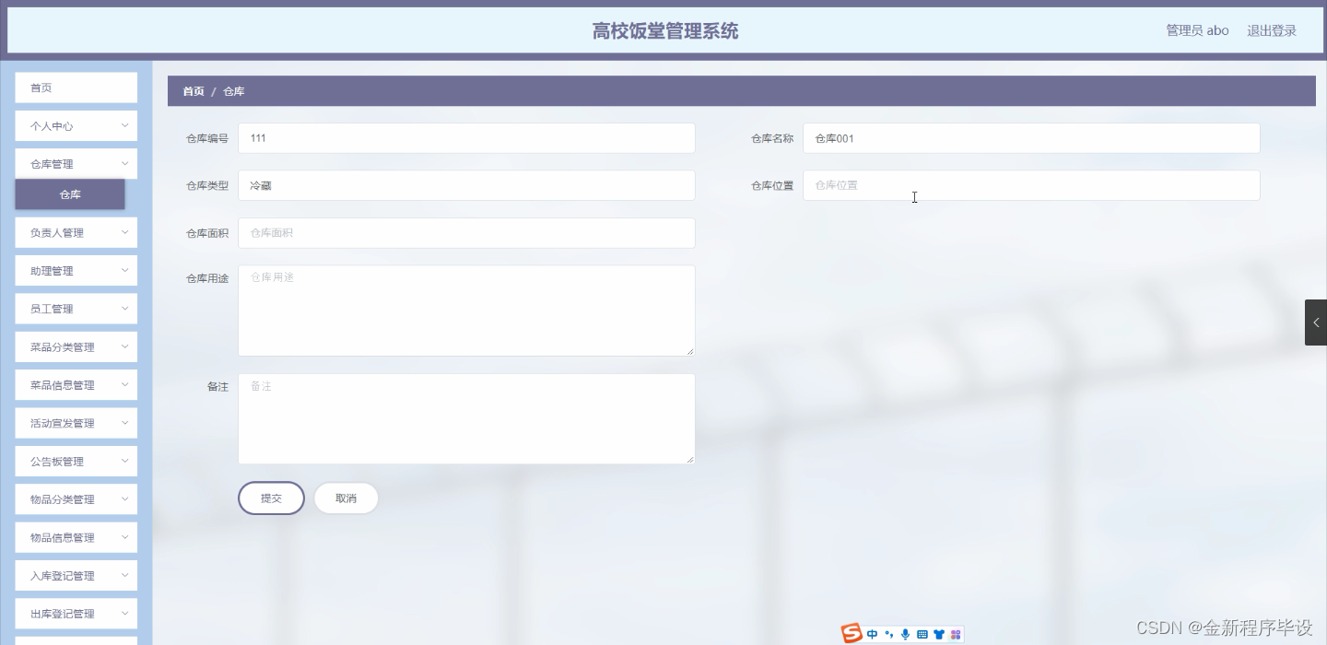Click the 菜品信息管理 sidebar label
Viewport: 1327px width, 645px height.
(63, 385)
